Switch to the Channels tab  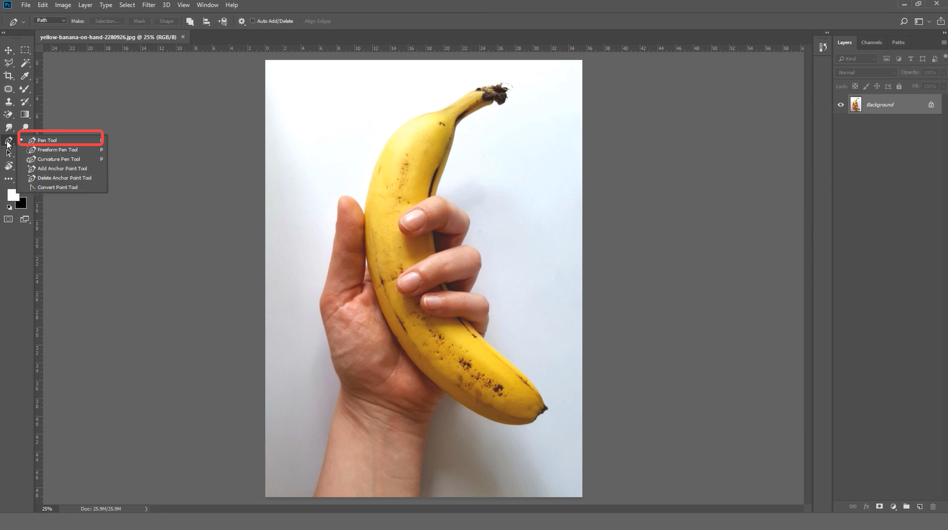(x=871, y=42)
